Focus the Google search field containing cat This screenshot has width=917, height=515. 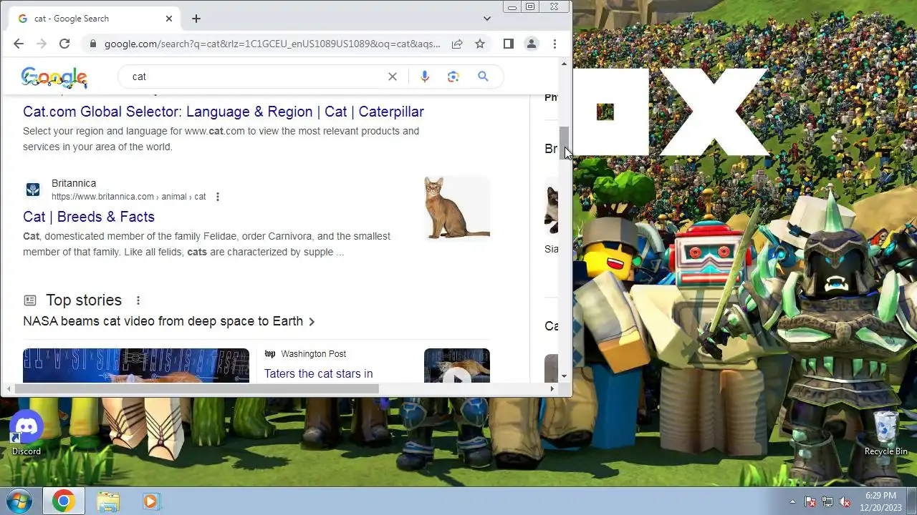tap(254, 77)
